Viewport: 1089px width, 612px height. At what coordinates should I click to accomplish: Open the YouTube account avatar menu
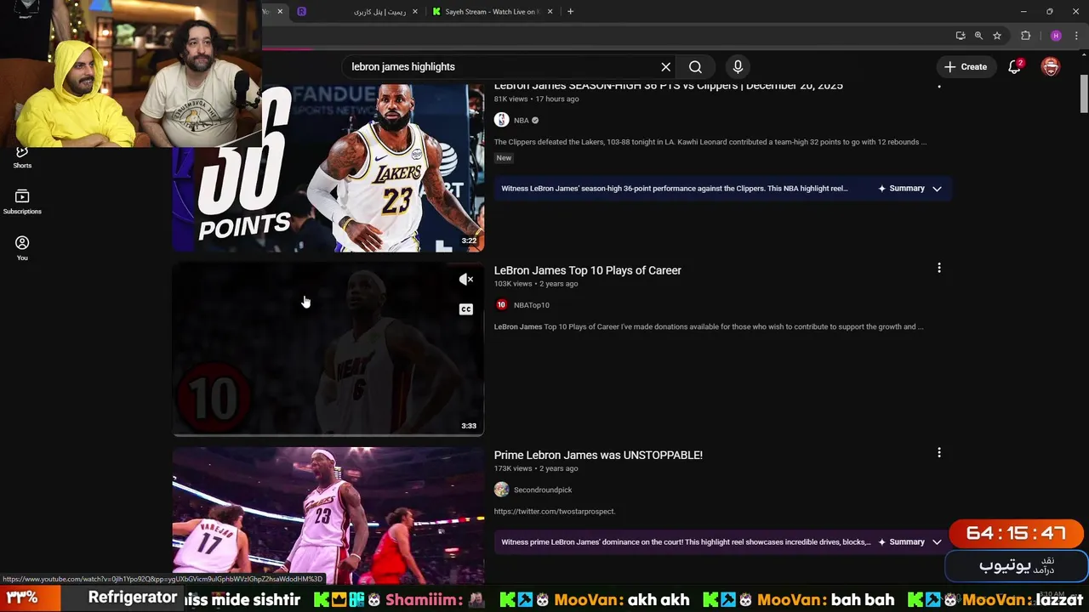point(1051,67)
